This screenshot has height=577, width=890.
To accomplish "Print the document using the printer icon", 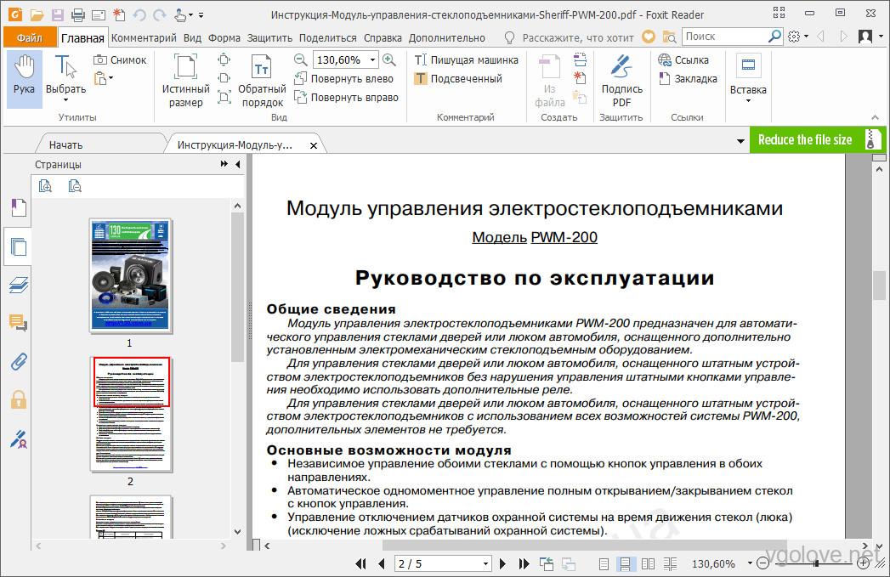I will pyautogui.click(x=77, y=15).
